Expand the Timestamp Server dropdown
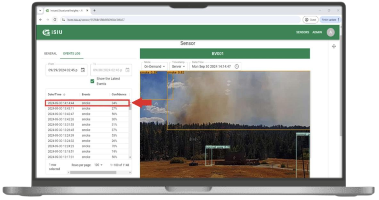The image size is (379, 200). pos(178,66)
